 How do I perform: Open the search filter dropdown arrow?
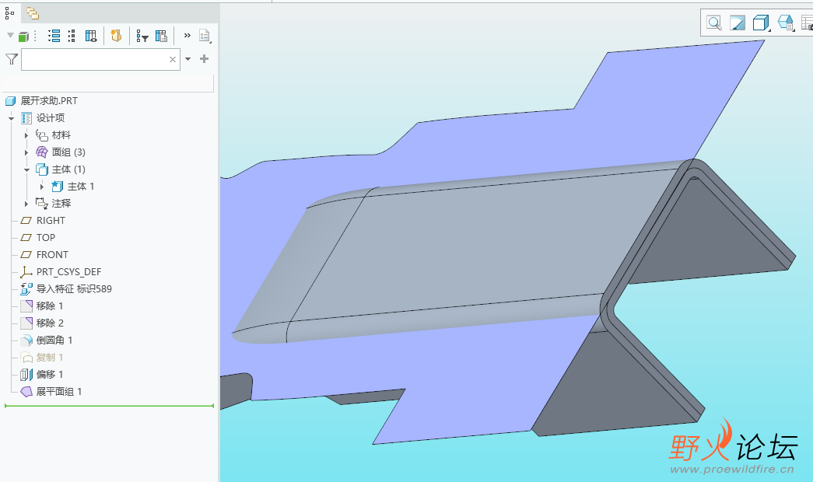(187, 59)
